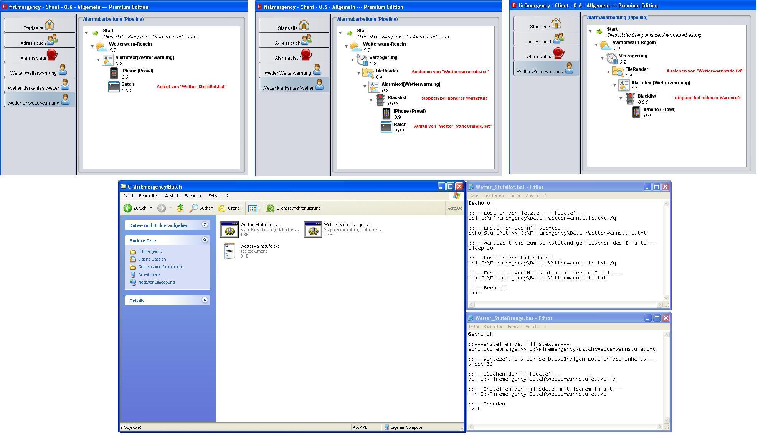Viewport: 758px width, 435px height.
Task: Click the Verzögerung stopwatch icon in right pipeline
Action: 611,58
